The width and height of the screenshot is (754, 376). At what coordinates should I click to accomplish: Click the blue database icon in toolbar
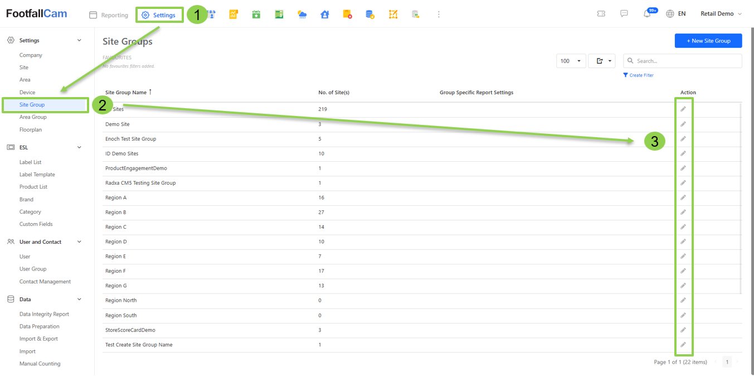(x=370, y=15)
